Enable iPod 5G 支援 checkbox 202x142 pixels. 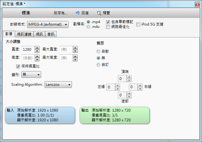tap(138, 24)
